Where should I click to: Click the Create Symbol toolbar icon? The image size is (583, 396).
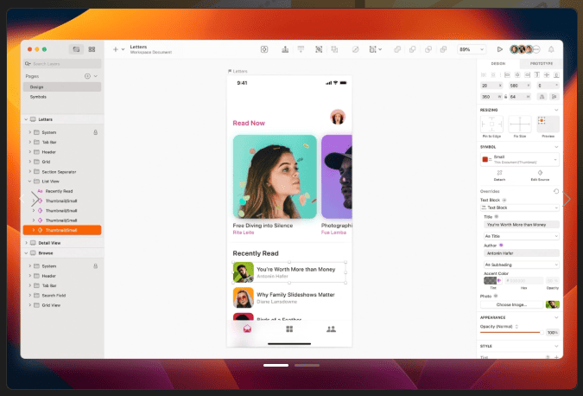[x=264, y=49]
